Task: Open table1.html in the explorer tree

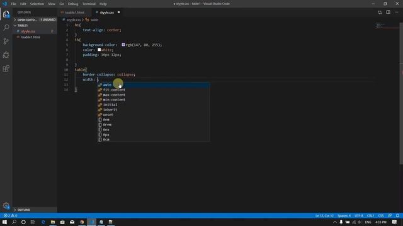Action: (35, 37)
